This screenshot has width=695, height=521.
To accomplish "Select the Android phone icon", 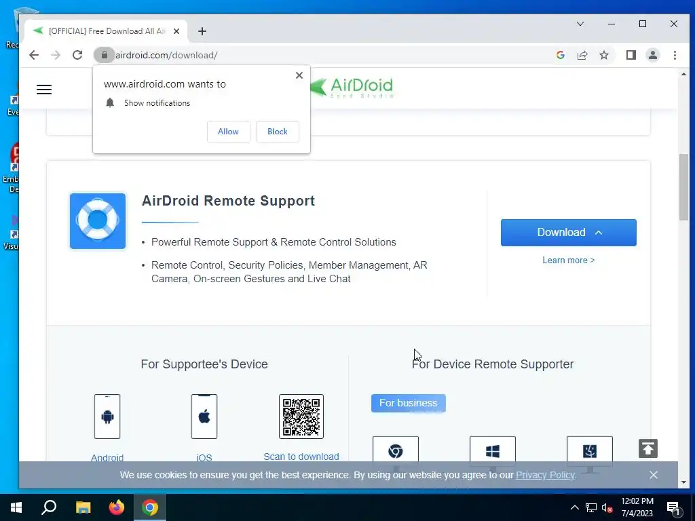I will tap(107, 417).
